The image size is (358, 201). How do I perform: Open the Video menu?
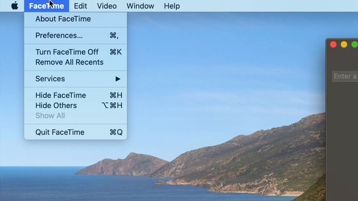tap(107, 6)
